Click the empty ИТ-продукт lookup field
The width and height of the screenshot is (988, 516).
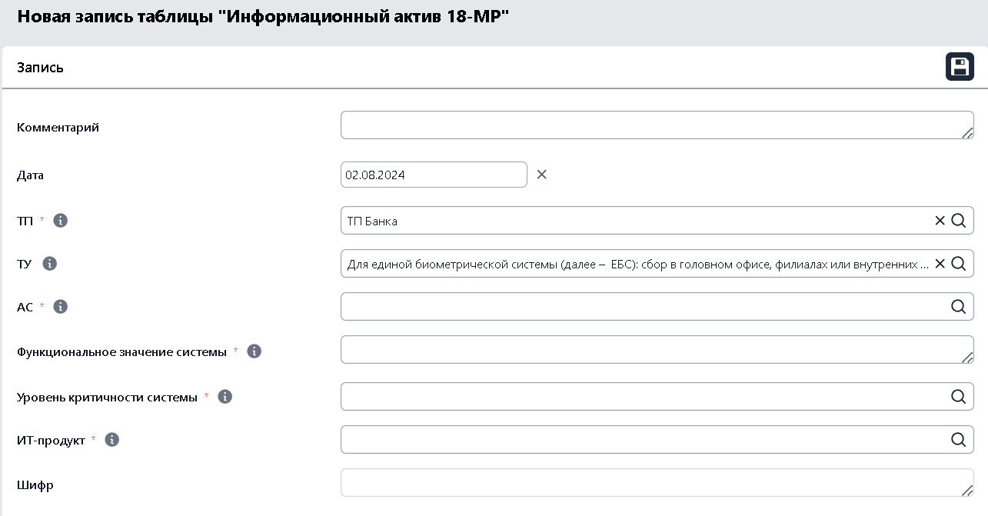click(x=657, y=440)
